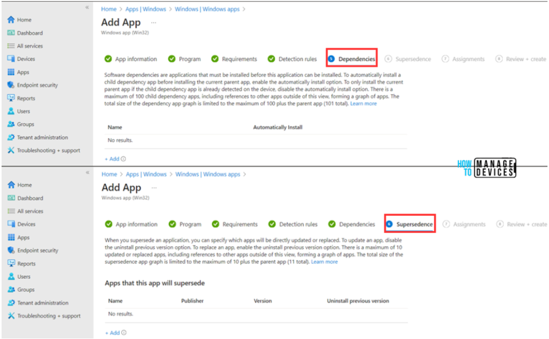549x339 pixels.
Task: Click Name column header in dependencies table
Action: coord(115,128)
